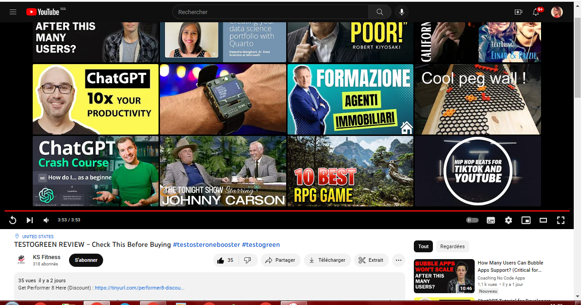The image size is (581, 305).
Task: Open the 10 Best RPG Game video
Action: click(350, 171)
